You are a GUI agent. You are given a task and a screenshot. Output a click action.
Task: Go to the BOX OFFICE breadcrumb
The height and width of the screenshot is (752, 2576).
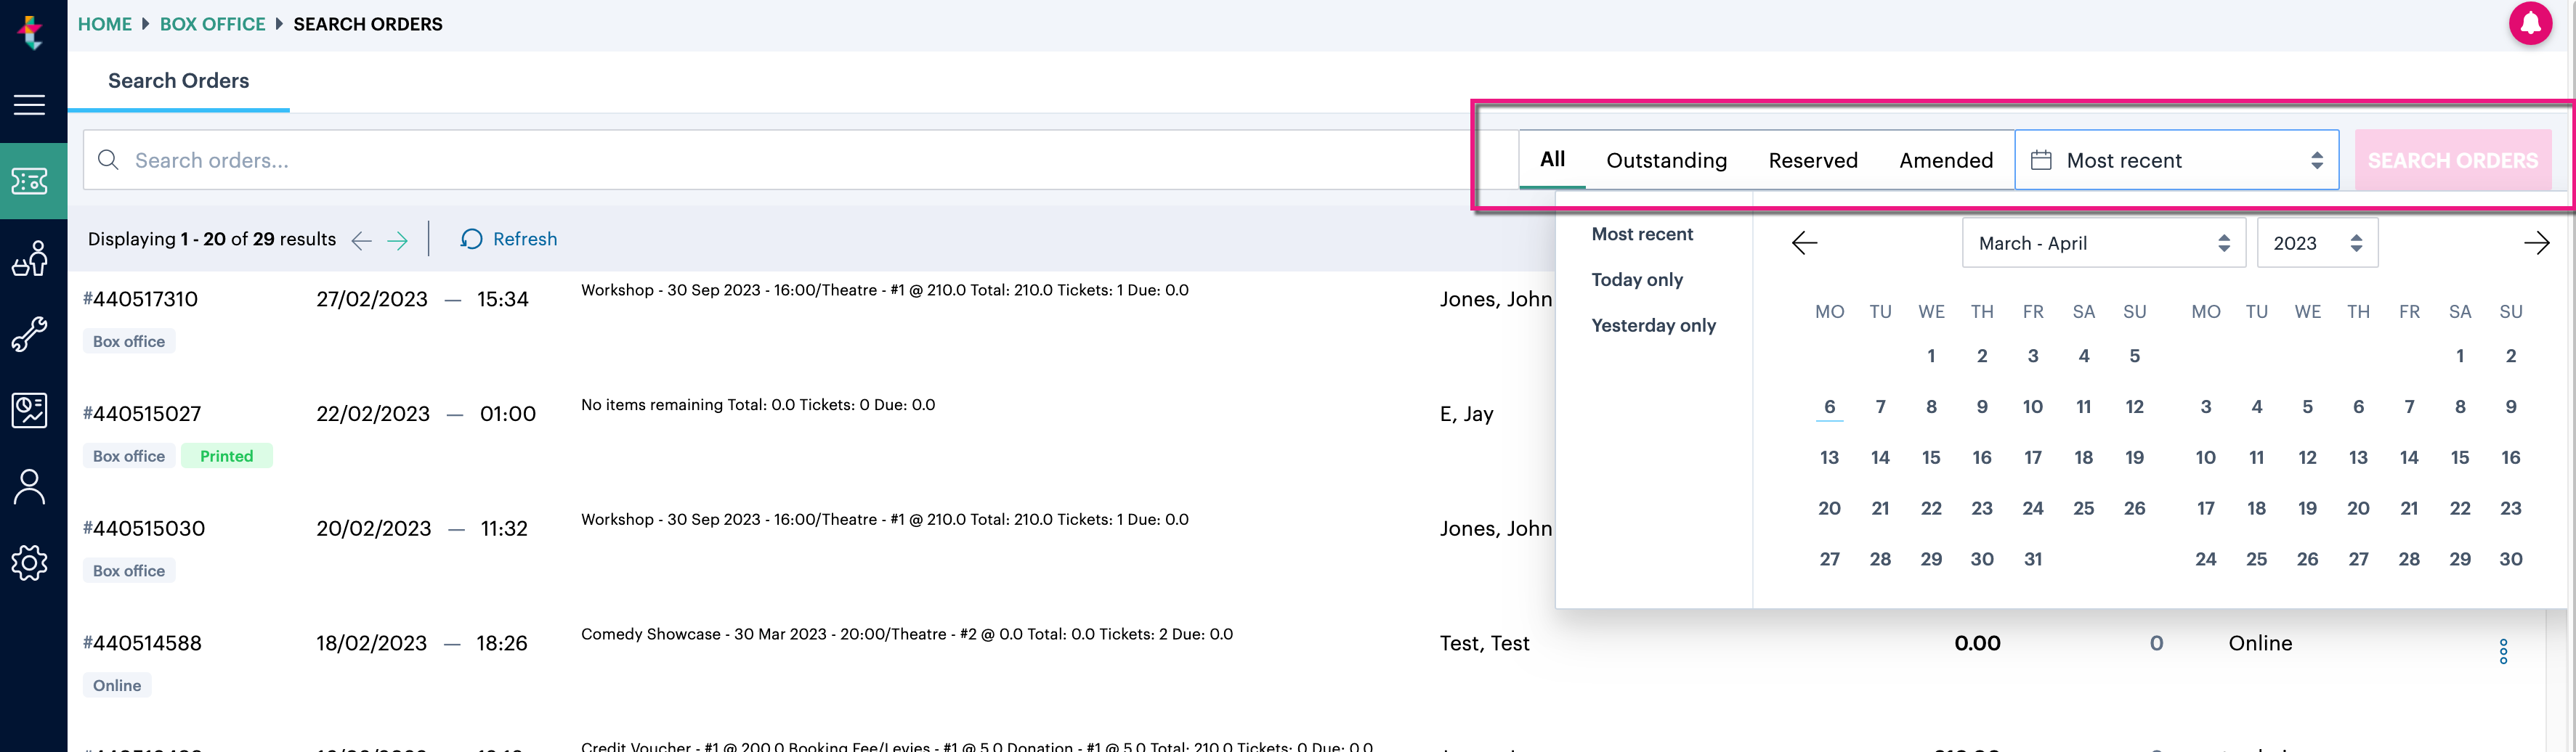(x=212, y=24)
